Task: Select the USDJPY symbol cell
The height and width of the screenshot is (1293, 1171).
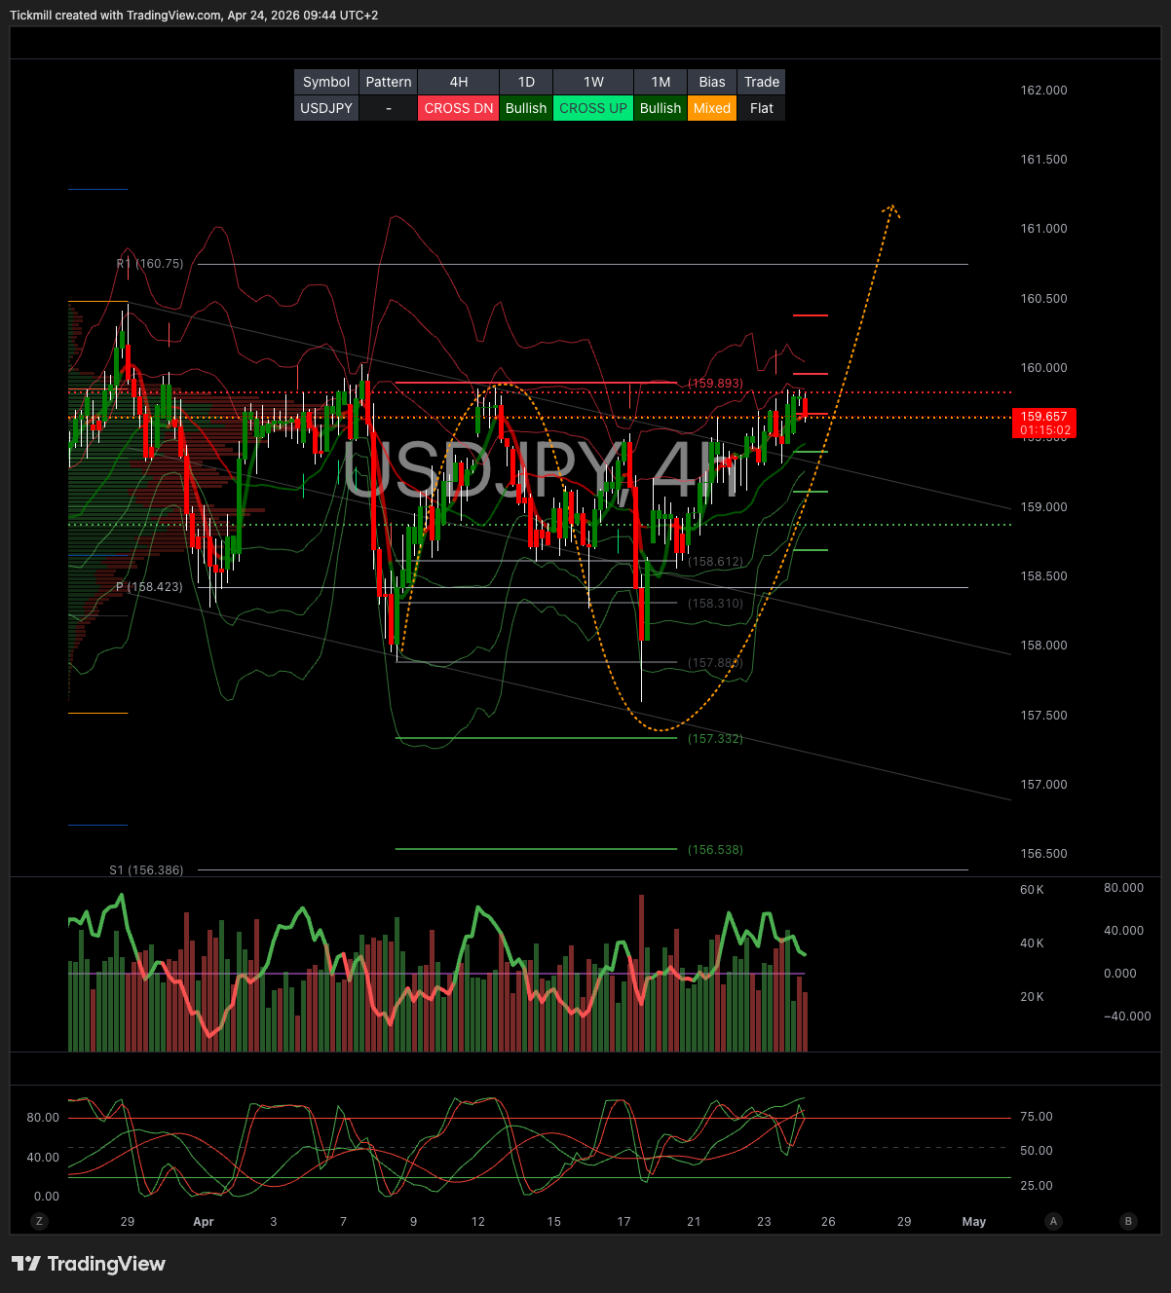Action: (326, 108)
